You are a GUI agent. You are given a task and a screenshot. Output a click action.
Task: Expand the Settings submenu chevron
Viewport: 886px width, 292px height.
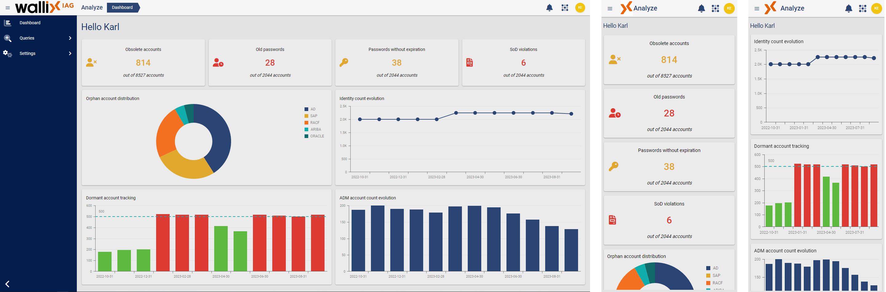[x=70, y=54]
